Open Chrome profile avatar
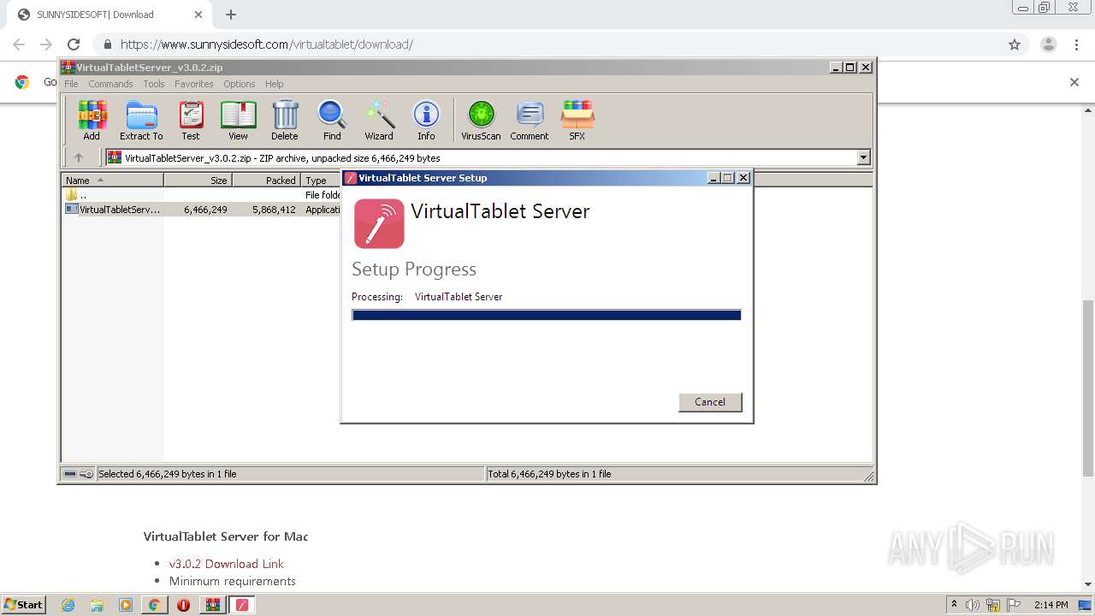This screenshot has width=1095, height=616. (x=1049, y=44)
